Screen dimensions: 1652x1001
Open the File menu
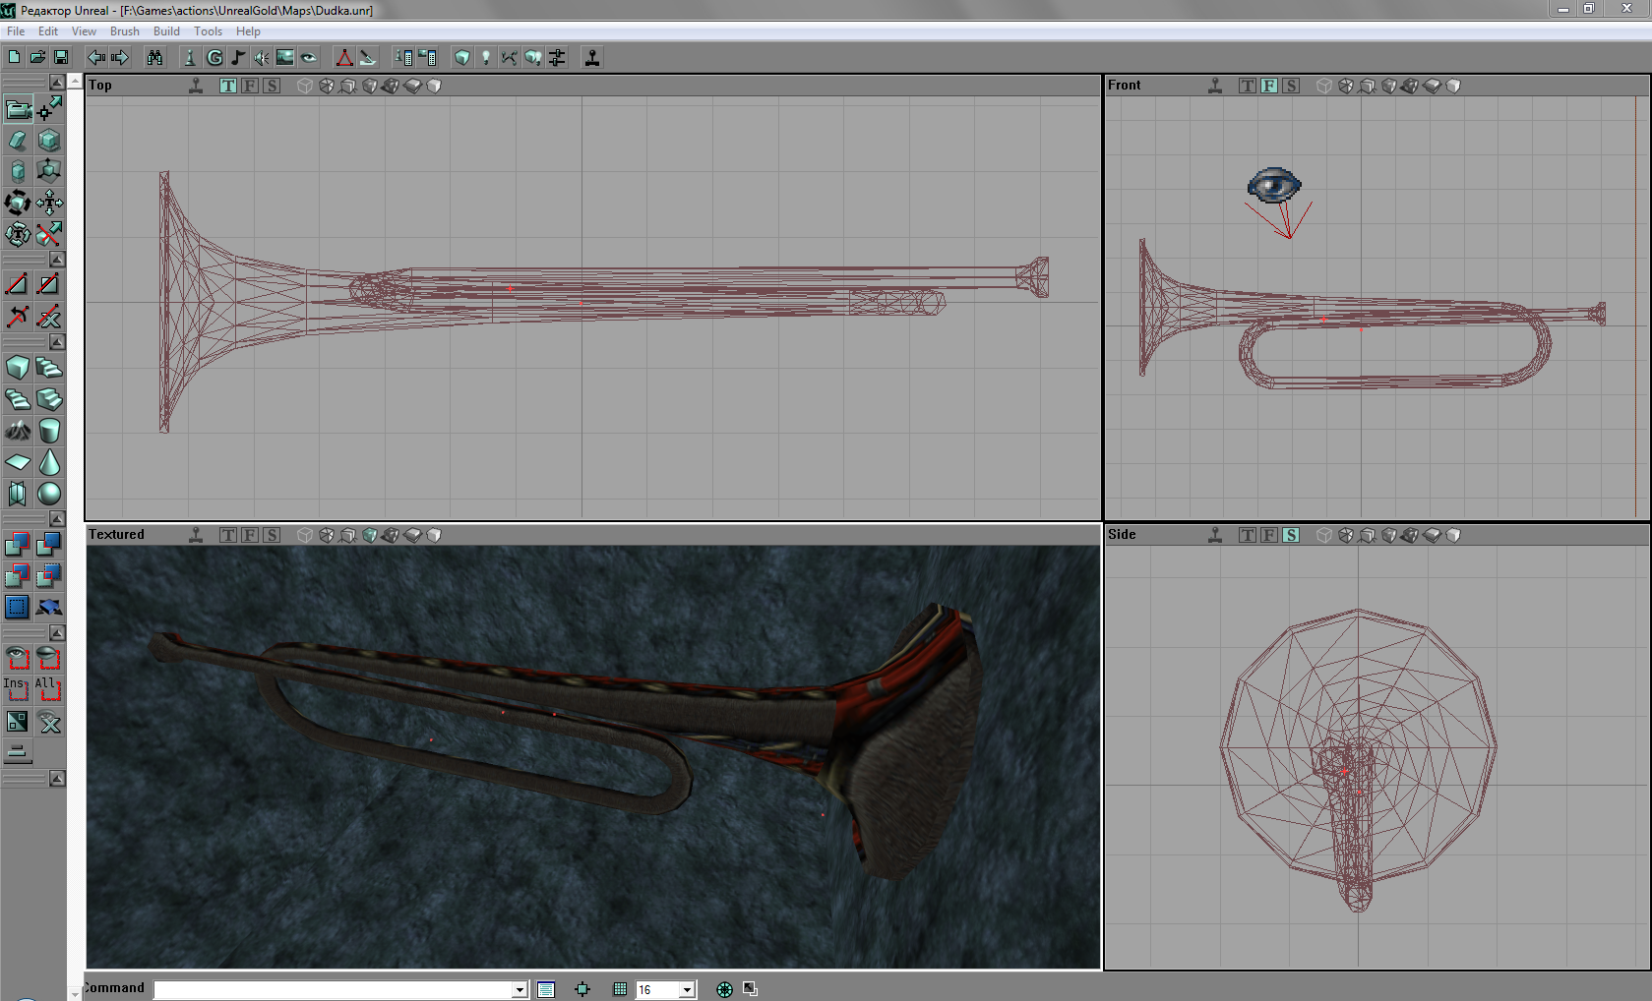tap(16, 31)
